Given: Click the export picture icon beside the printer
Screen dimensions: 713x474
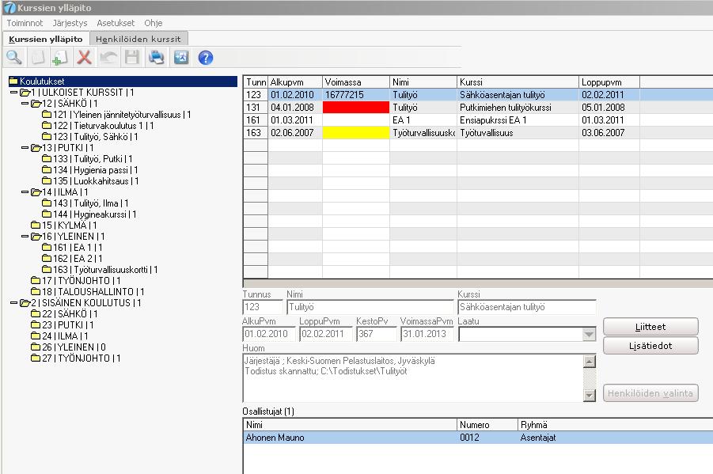Looking at the screenshot, I should (181, 57).
